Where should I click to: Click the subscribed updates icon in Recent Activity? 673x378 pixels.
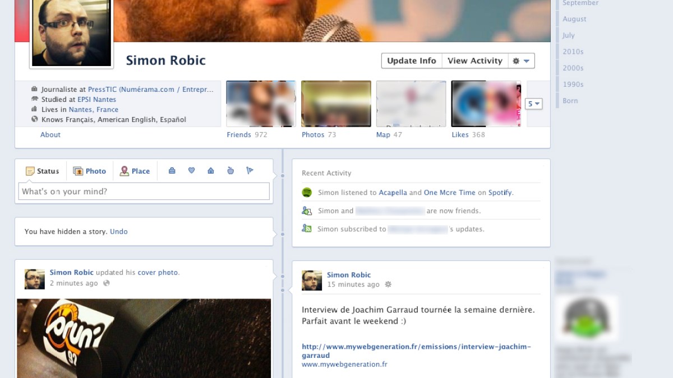(x=307, y=228)
